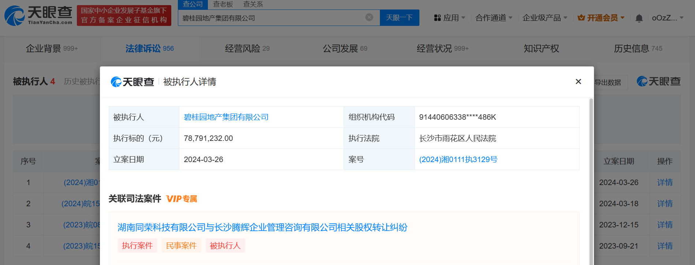The height and width of the screenshot is (265, 695).
Task: Open 详情 for row dated 2024-03-26
Action: pyautogui.click(x=665, y=183)
